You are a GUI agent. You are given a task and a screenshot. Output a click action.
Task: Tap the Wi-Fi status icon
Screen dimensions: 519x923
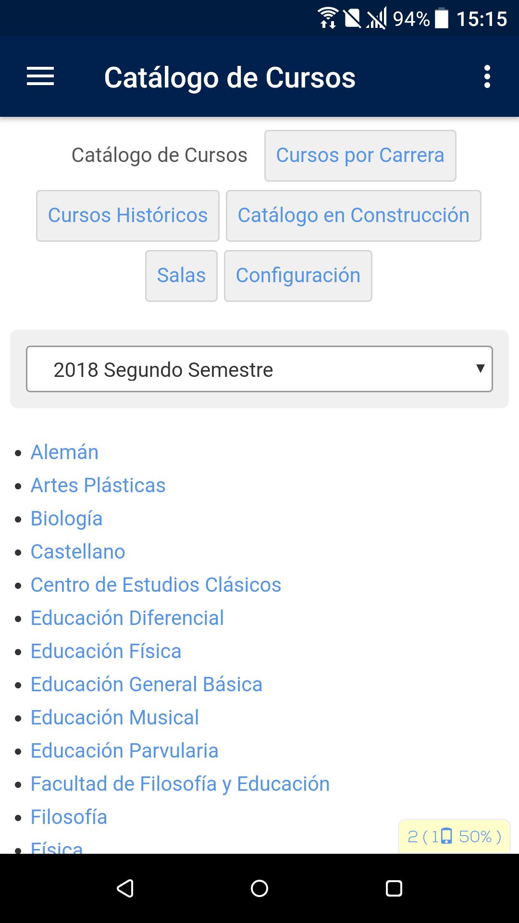tap(328, 18)
